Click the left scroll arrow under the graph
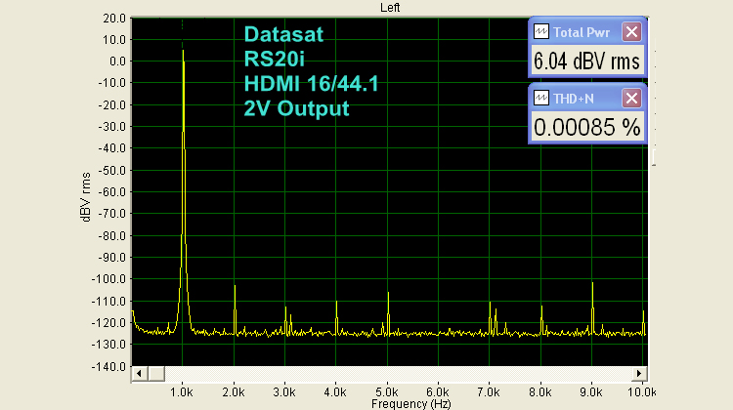The height and width of the screenshot is (410, 733). (x=138, y=374)
